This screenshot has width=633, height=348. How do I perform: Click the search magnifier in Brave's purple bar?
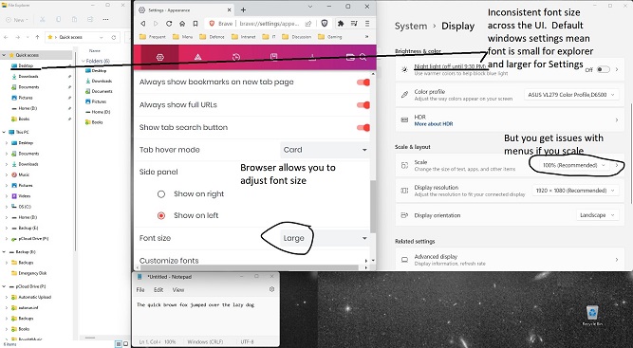363,57
